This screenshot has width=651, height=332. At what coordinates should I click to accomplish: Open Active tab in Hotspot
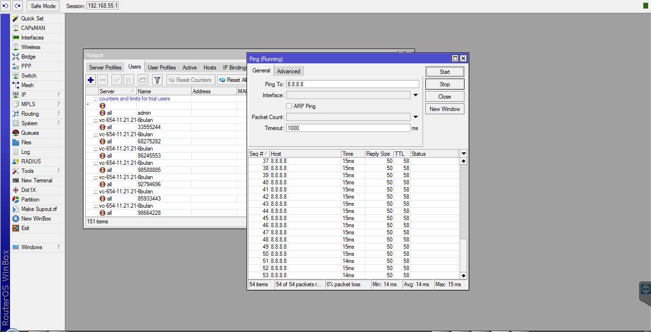189,68
